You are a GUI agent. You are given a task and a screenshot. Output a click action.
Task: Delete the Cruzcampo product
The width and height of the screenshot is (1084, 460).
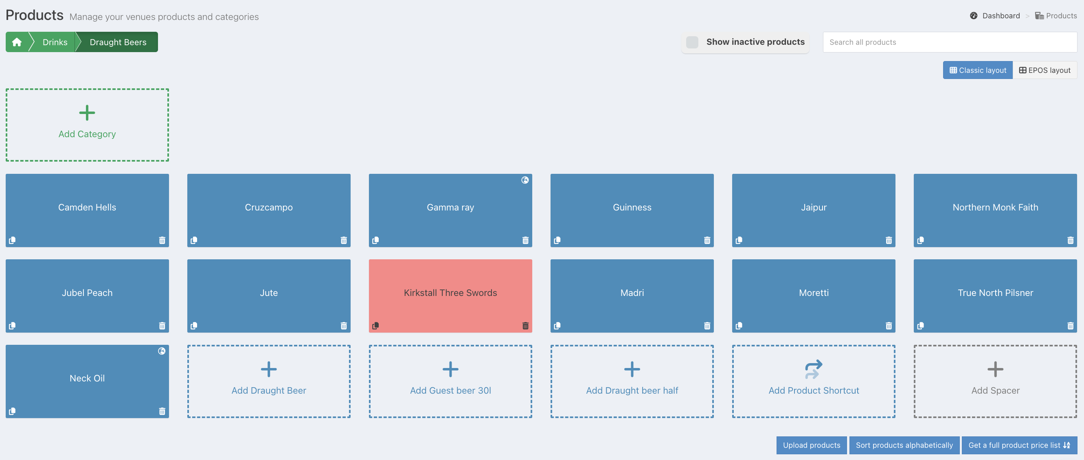(x=344, y=240)
